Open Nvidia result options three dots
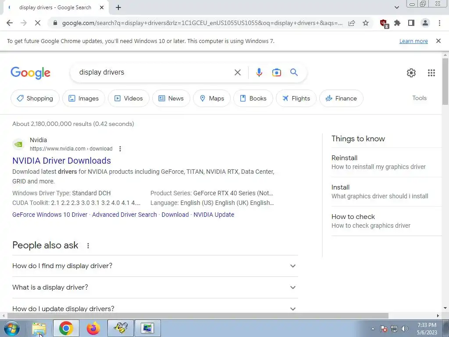The height and width of the screenshot is (337, 449). [x=120, y=149]
